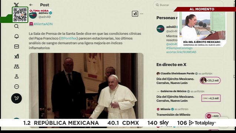Image resolution: width=236 pixels, height=133 pixels.
Task: Go back with the arrow beside Post
Action: pyautogui.click(x=31, y=5)
